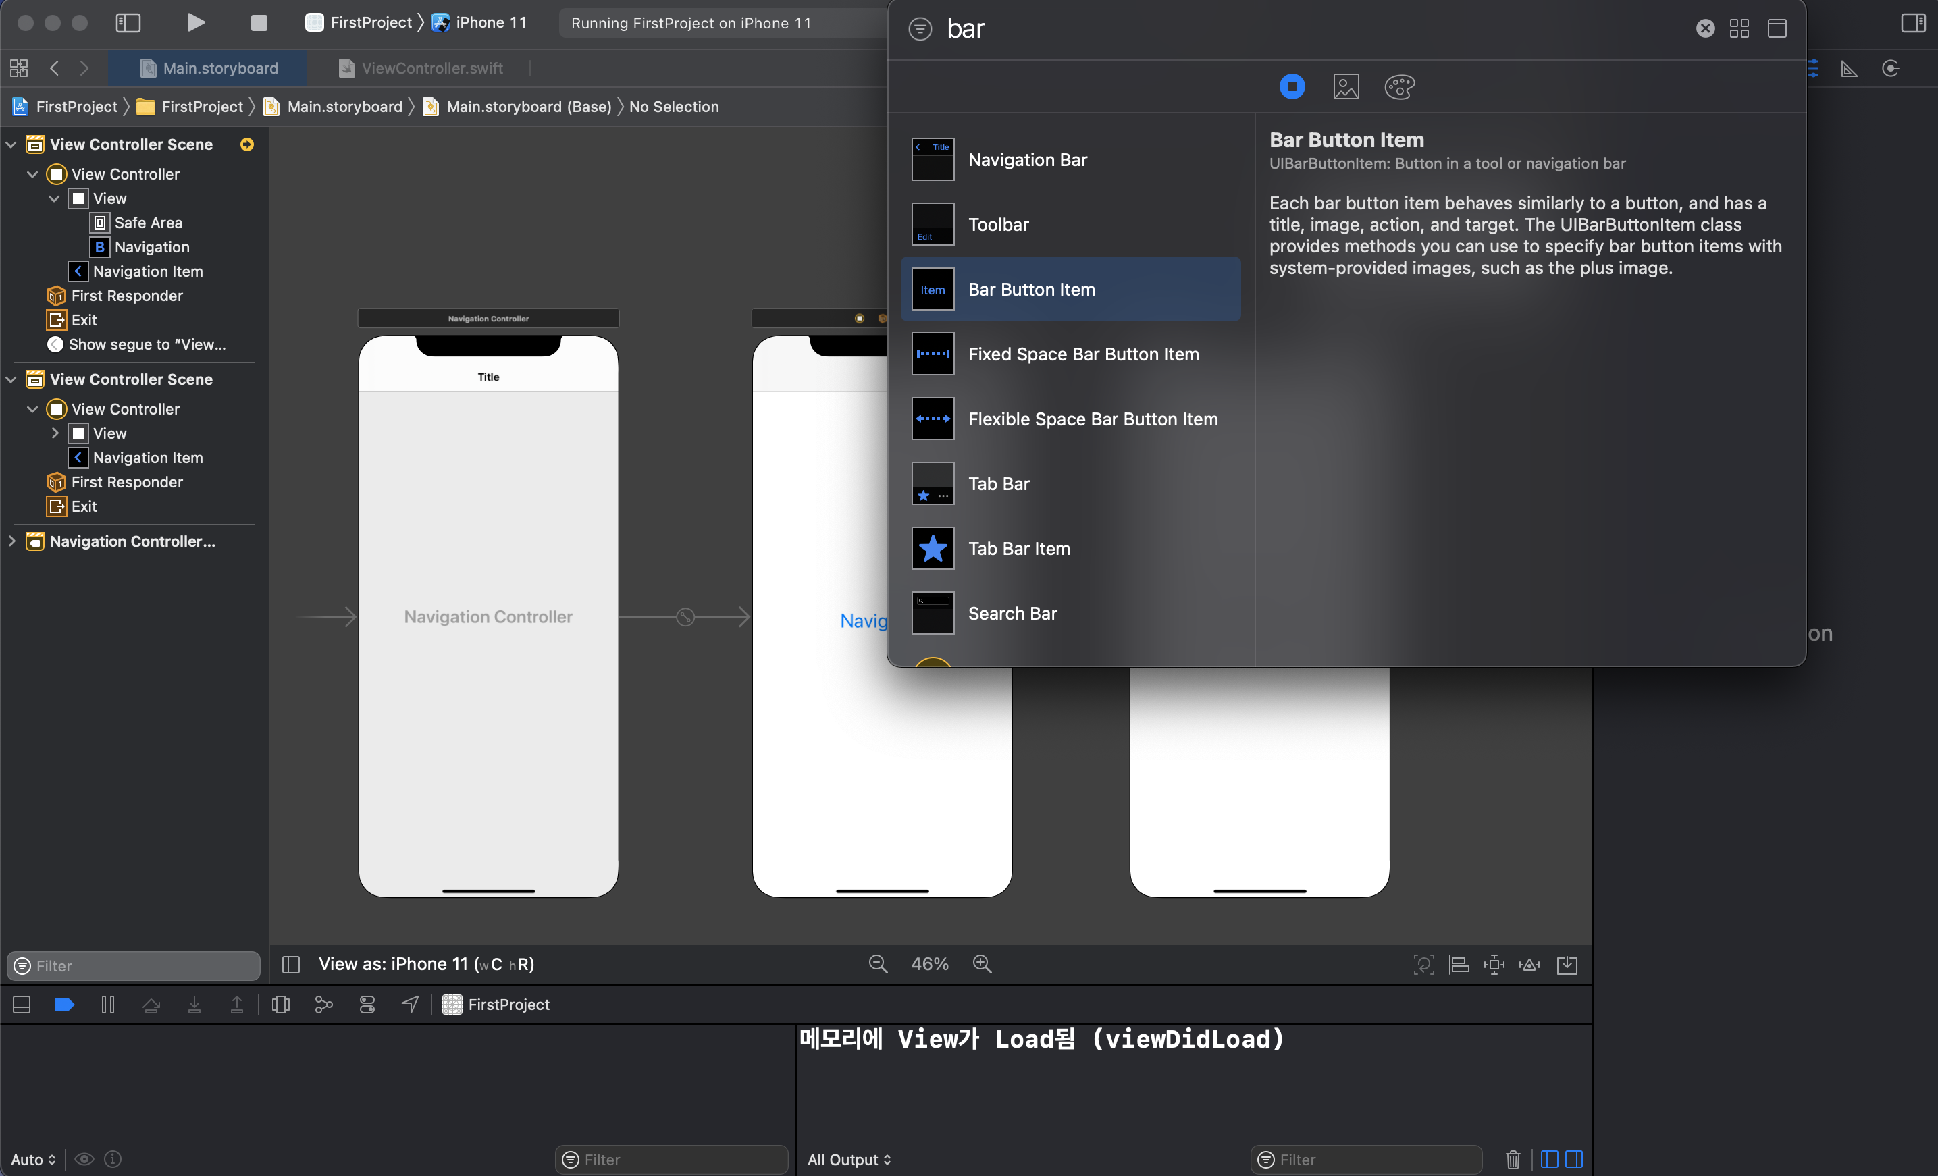The height and width of the screenshot is (1176, 1938).
Task: Open Resolve Auto Layout Issues button
Action: tap(1529, 965)
